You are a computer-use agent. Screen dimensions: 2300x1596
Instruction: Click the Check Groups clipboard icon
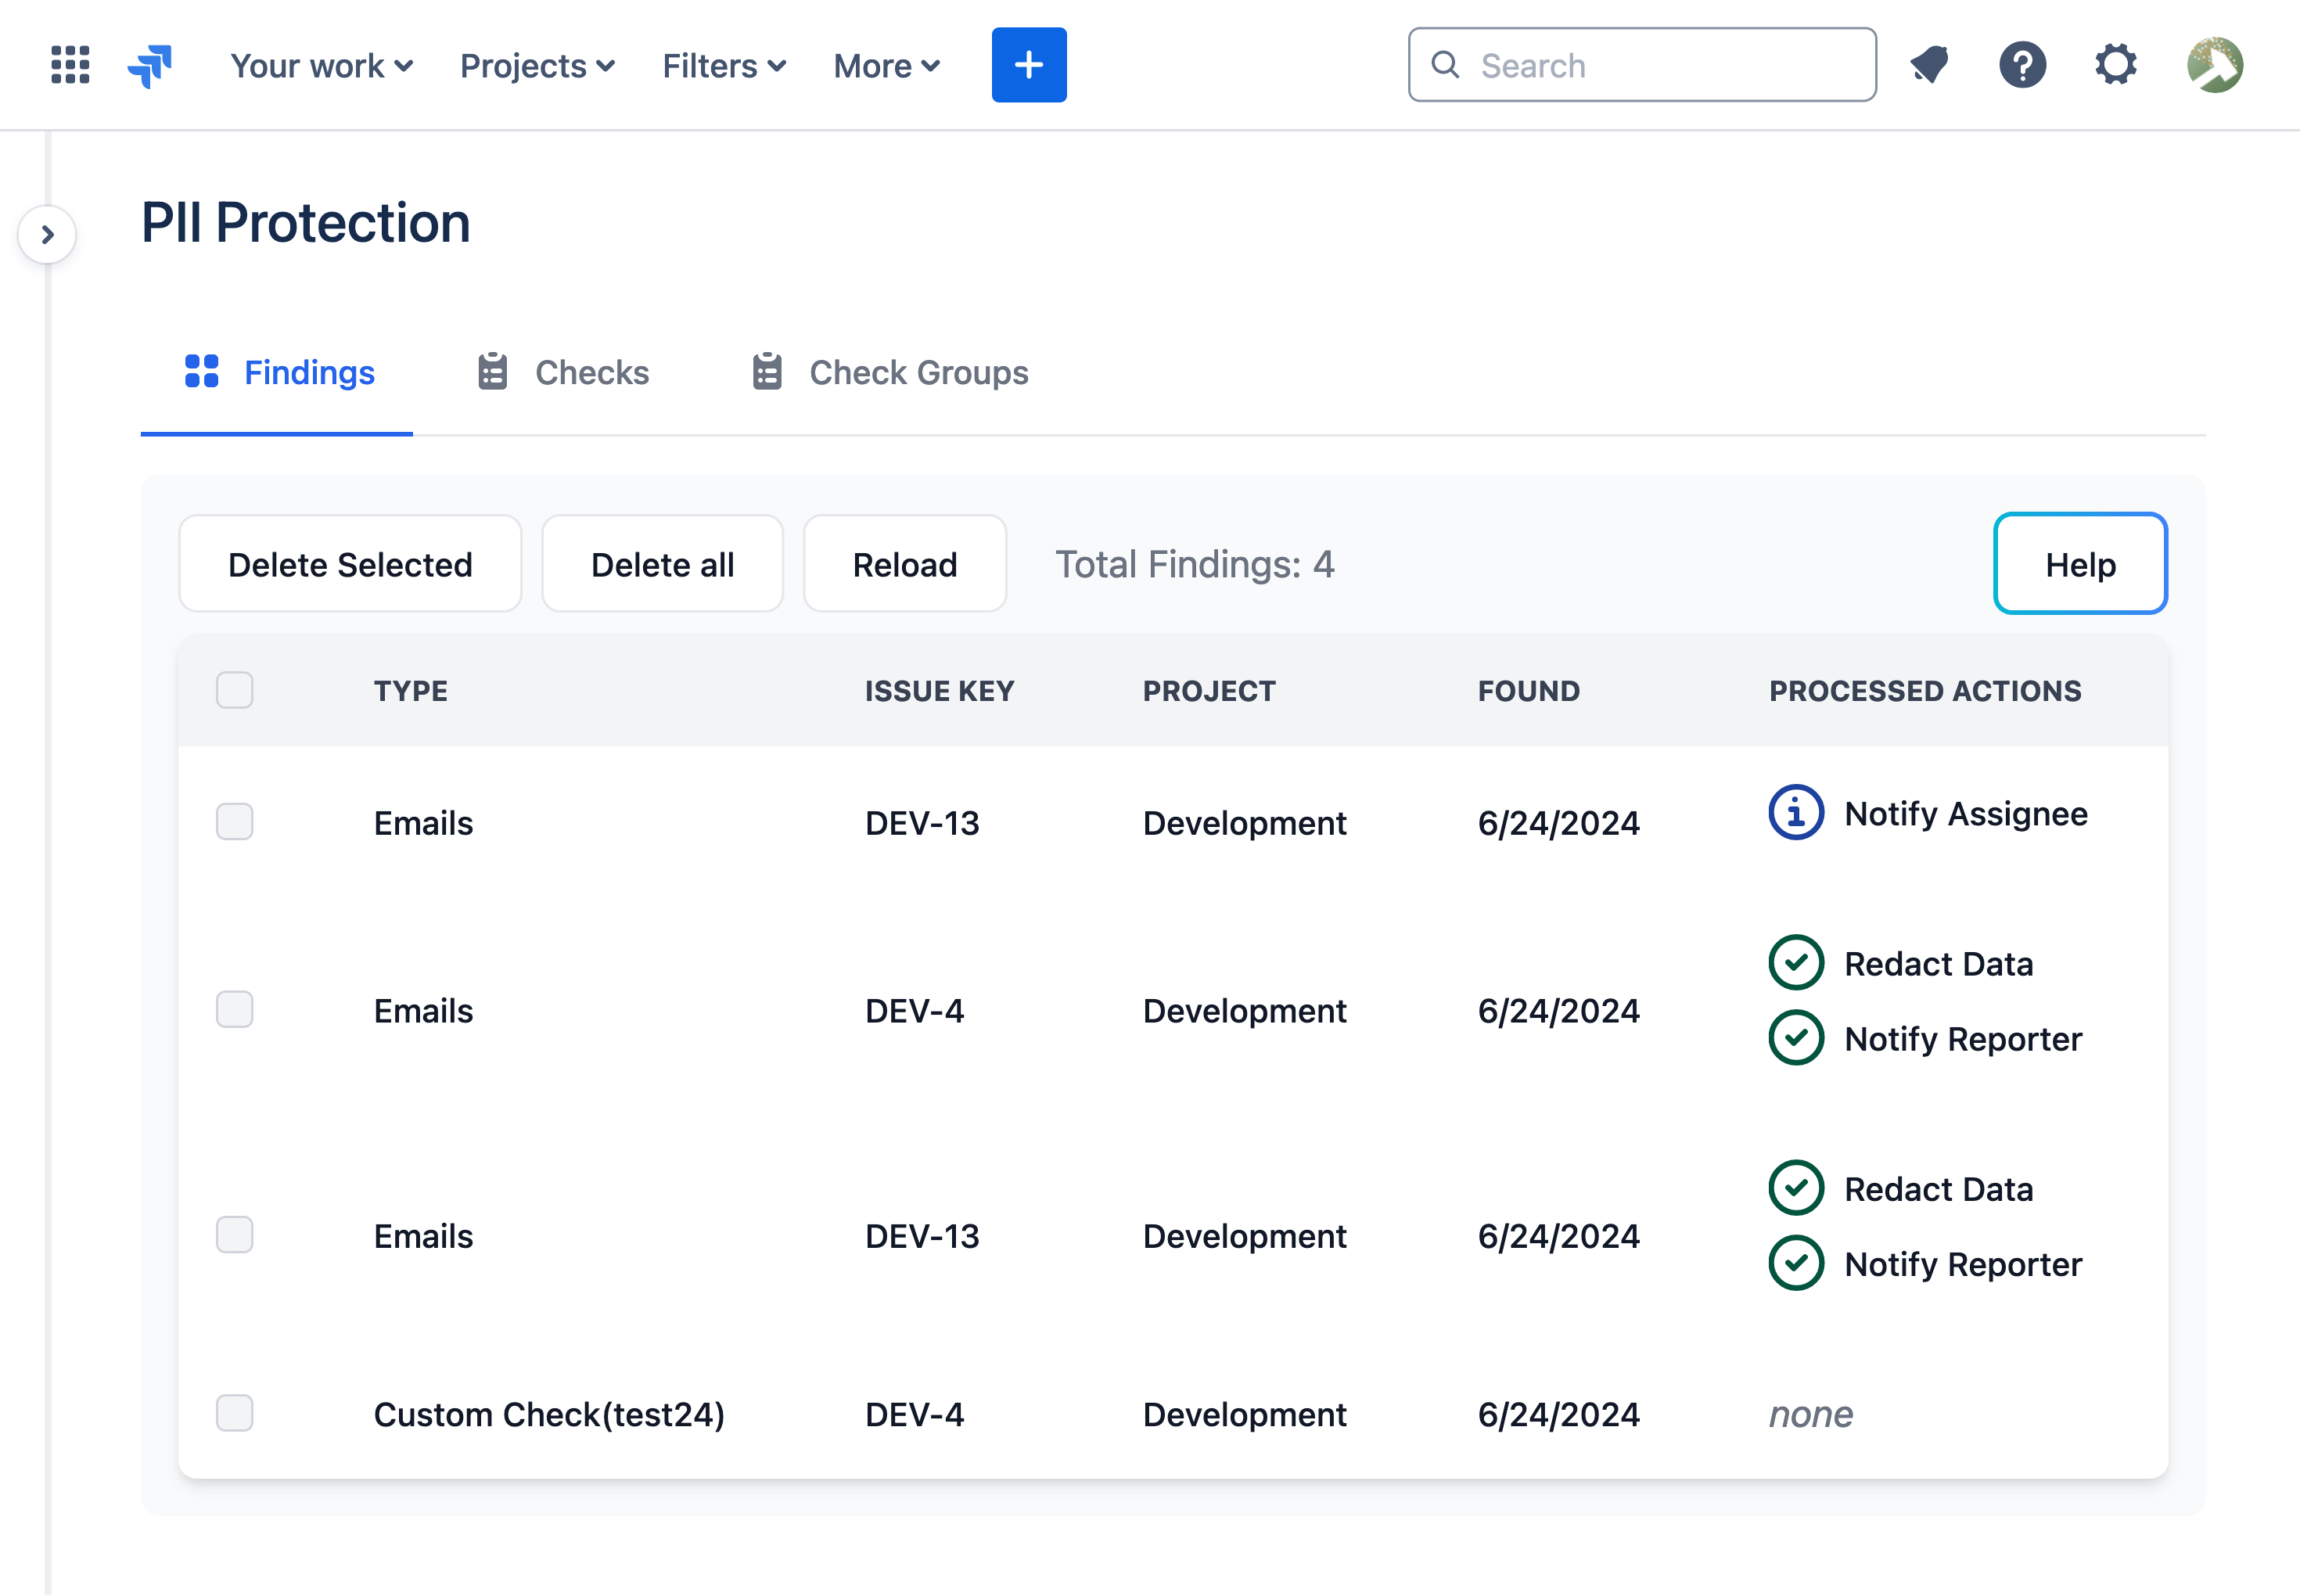pyautogui.click(x=767, y=371)
